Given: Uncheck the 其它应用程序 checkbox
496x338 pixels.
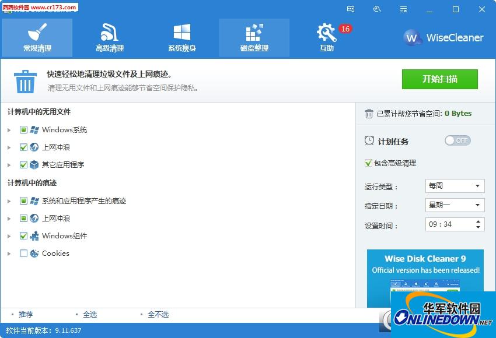Looking at the screenshot, I should click(x=23, y=164).
